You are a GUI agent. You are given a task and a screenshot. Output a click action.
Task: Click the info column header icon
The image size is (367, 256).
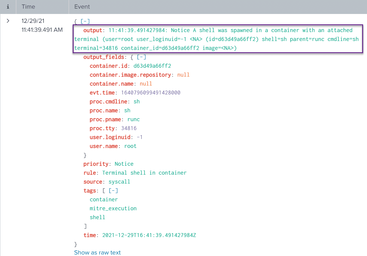tap(7, 7)
